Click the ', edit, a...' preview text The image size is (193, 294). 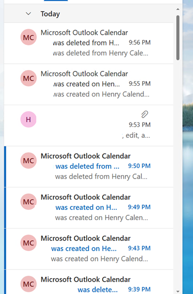[136, 135]
